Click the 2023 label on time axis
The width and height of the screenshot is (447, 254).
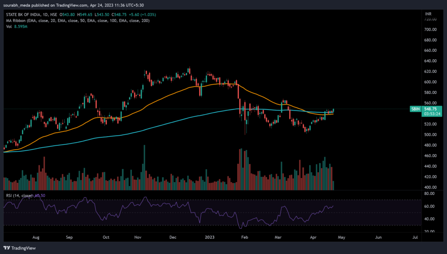(x=210, y=237)
